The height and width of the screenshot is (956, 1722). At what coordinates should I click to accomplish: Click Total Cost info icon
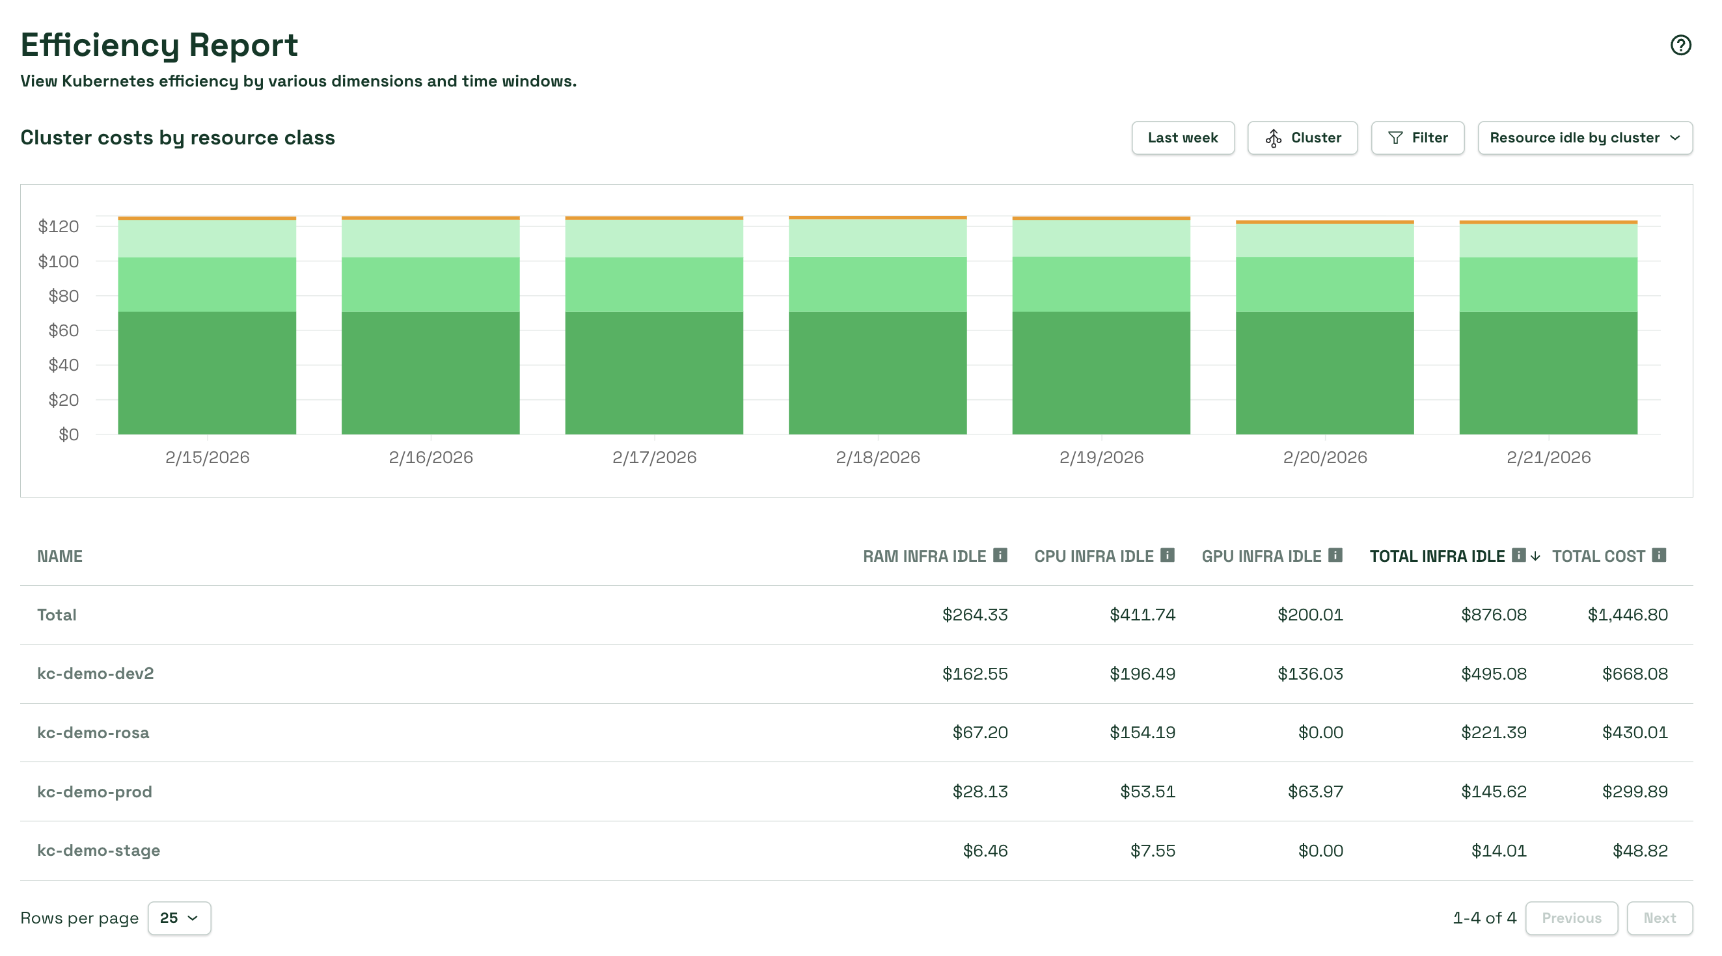1658,555
